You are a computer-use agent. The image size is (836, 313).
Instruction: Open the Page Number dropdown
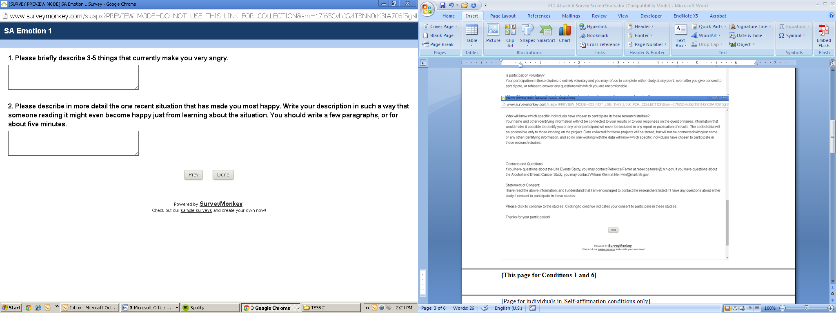[647, 44]
